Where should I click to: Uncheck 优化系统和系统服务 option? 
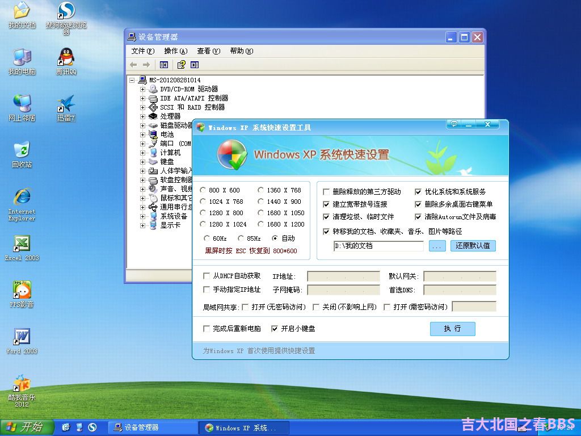[x=418, y=192]
